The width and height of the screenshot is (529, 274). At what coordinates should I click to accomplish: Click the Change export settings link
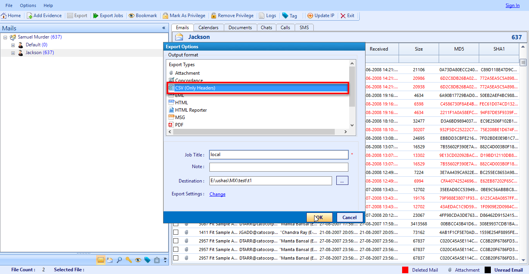coord(217,194)
